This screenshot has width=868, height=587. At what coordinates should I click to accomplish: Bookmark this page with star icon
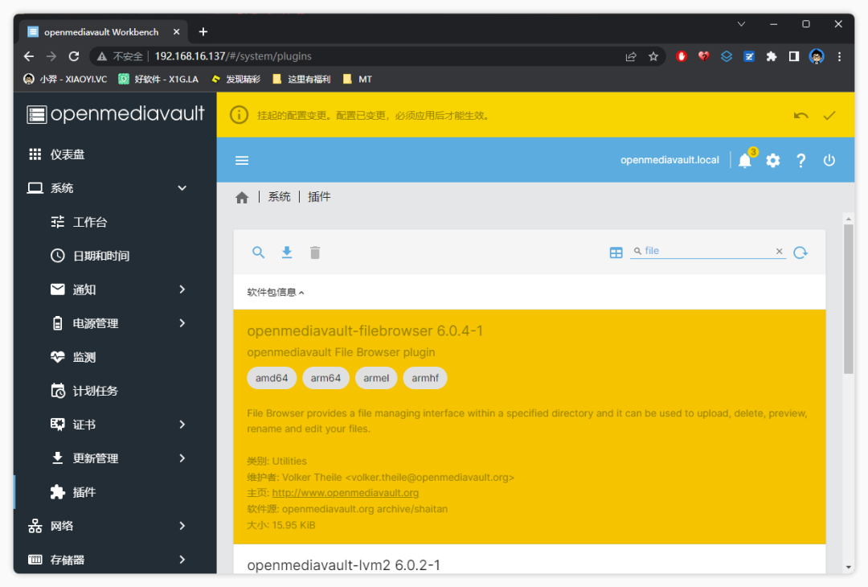[x=653, y=56]
